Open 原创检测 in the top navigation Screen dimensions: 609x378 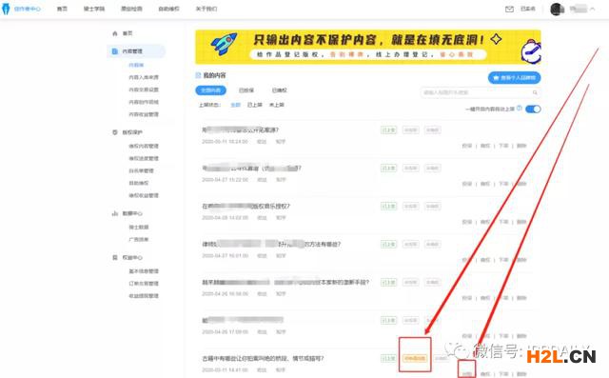tap(131, 9)
